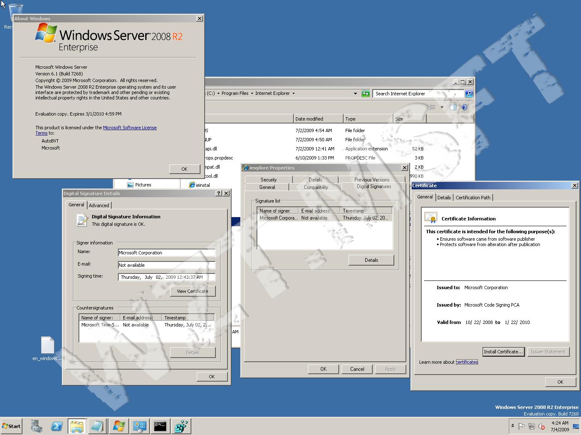Viewport: 581px width, 435px height.
Task: Click Name of signer column in Countersignatures
Action: click(100, 318)
